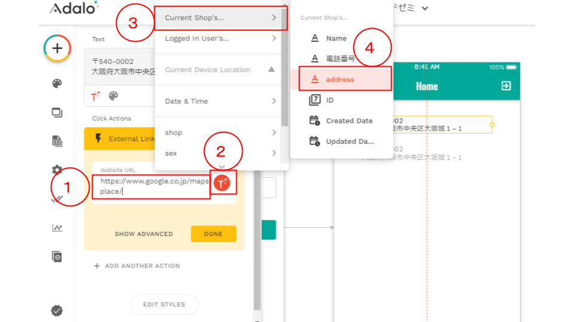574x322 pixels.
Task: Click the lightning icon on External Link
Action: (98, 138)
